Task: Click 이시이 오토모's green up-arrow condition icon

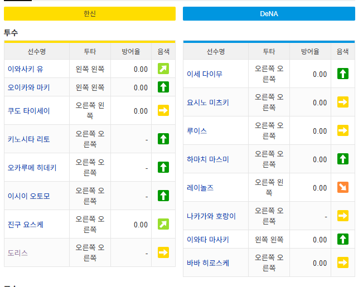Action: click(163, 196)
